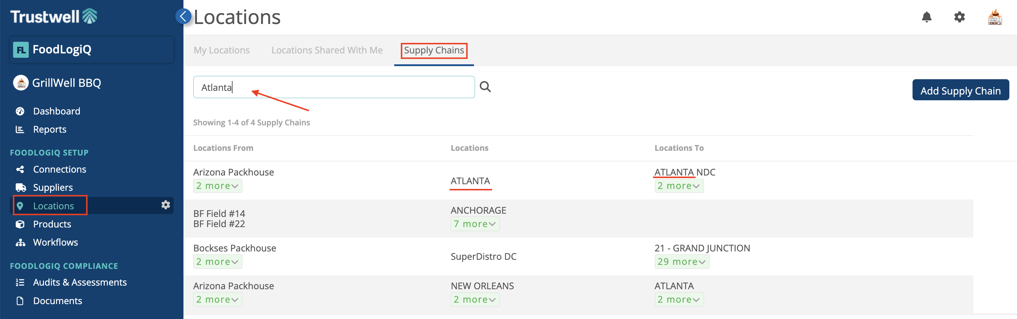Expand 7 more under ANCHORAGE
Screen dimensions: 1017x319
click(x=475, y=224)
